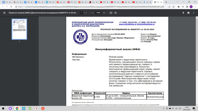198x111 pixels.
Task: Open Chrome's three-dot menu
Action: (195, 7)
